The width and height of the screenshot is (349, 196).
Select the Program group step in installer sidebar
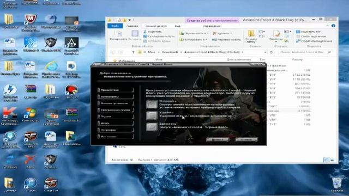(116, 110)
